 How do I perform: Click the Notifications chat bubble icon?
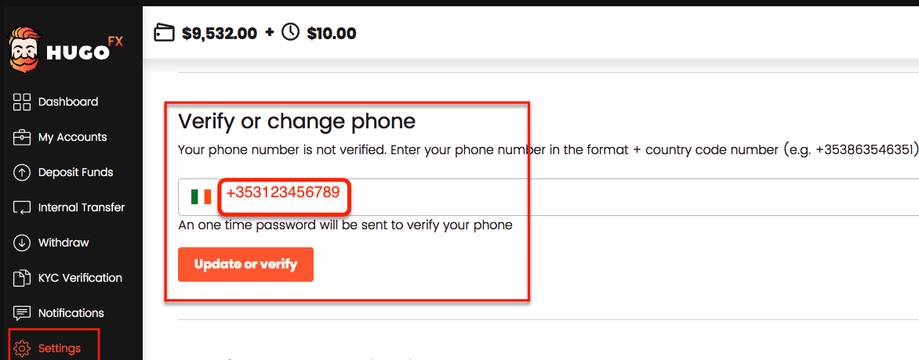click(x=22, y=313)
